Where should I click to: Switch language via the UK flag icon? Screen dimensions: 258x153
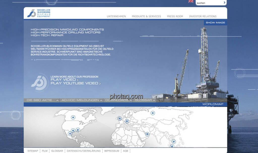[191, 1]
